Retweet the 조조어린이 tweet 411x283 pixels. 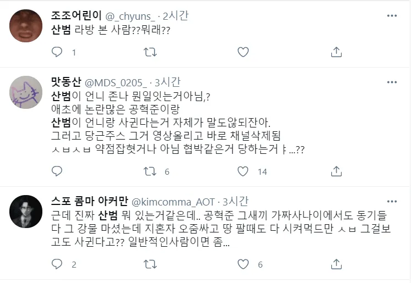pyautogui.click(x=149, y=52)
